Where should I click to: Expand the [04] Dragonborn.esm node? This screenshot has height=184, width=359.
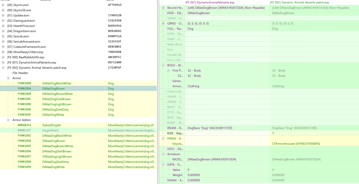point(3,31)
